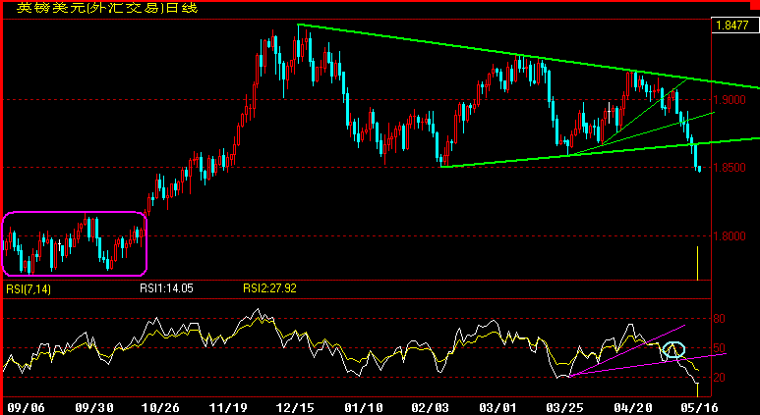Screen dimensions: 760x415
Task: Click the last candlestick near 1.8500
Action: tap(699, 169)
